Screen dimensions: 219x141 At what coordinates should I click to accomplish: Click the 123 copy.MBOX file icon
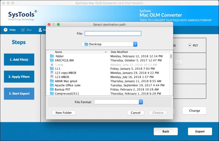pyautogui.click(x=52, y=73)
